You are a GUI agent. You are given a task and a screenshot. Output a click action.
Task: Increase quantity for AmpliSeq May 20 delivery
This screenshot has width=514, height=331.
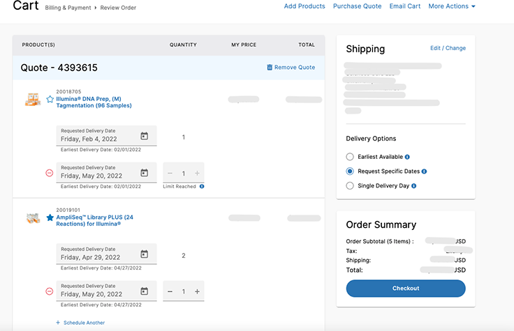pos(197,291)
